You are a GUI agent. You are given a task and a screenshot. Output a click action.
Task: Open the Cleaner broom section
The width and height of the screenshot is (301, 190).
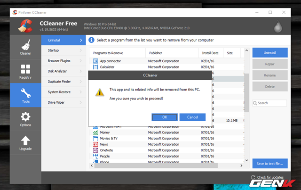[25, 47]
